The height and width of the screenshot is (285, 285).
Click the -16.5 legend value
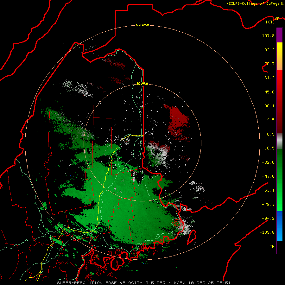pyautogui.click(x=268, y=148)
